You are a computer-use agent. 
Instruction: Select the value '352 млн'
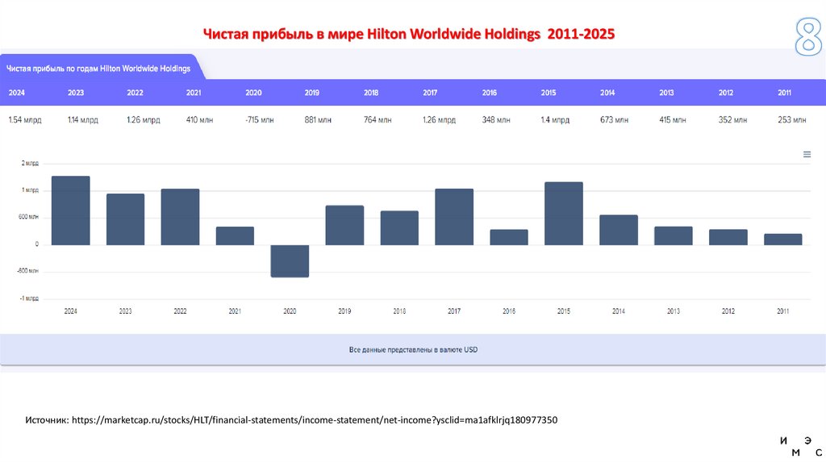click(x=732, y=120)
